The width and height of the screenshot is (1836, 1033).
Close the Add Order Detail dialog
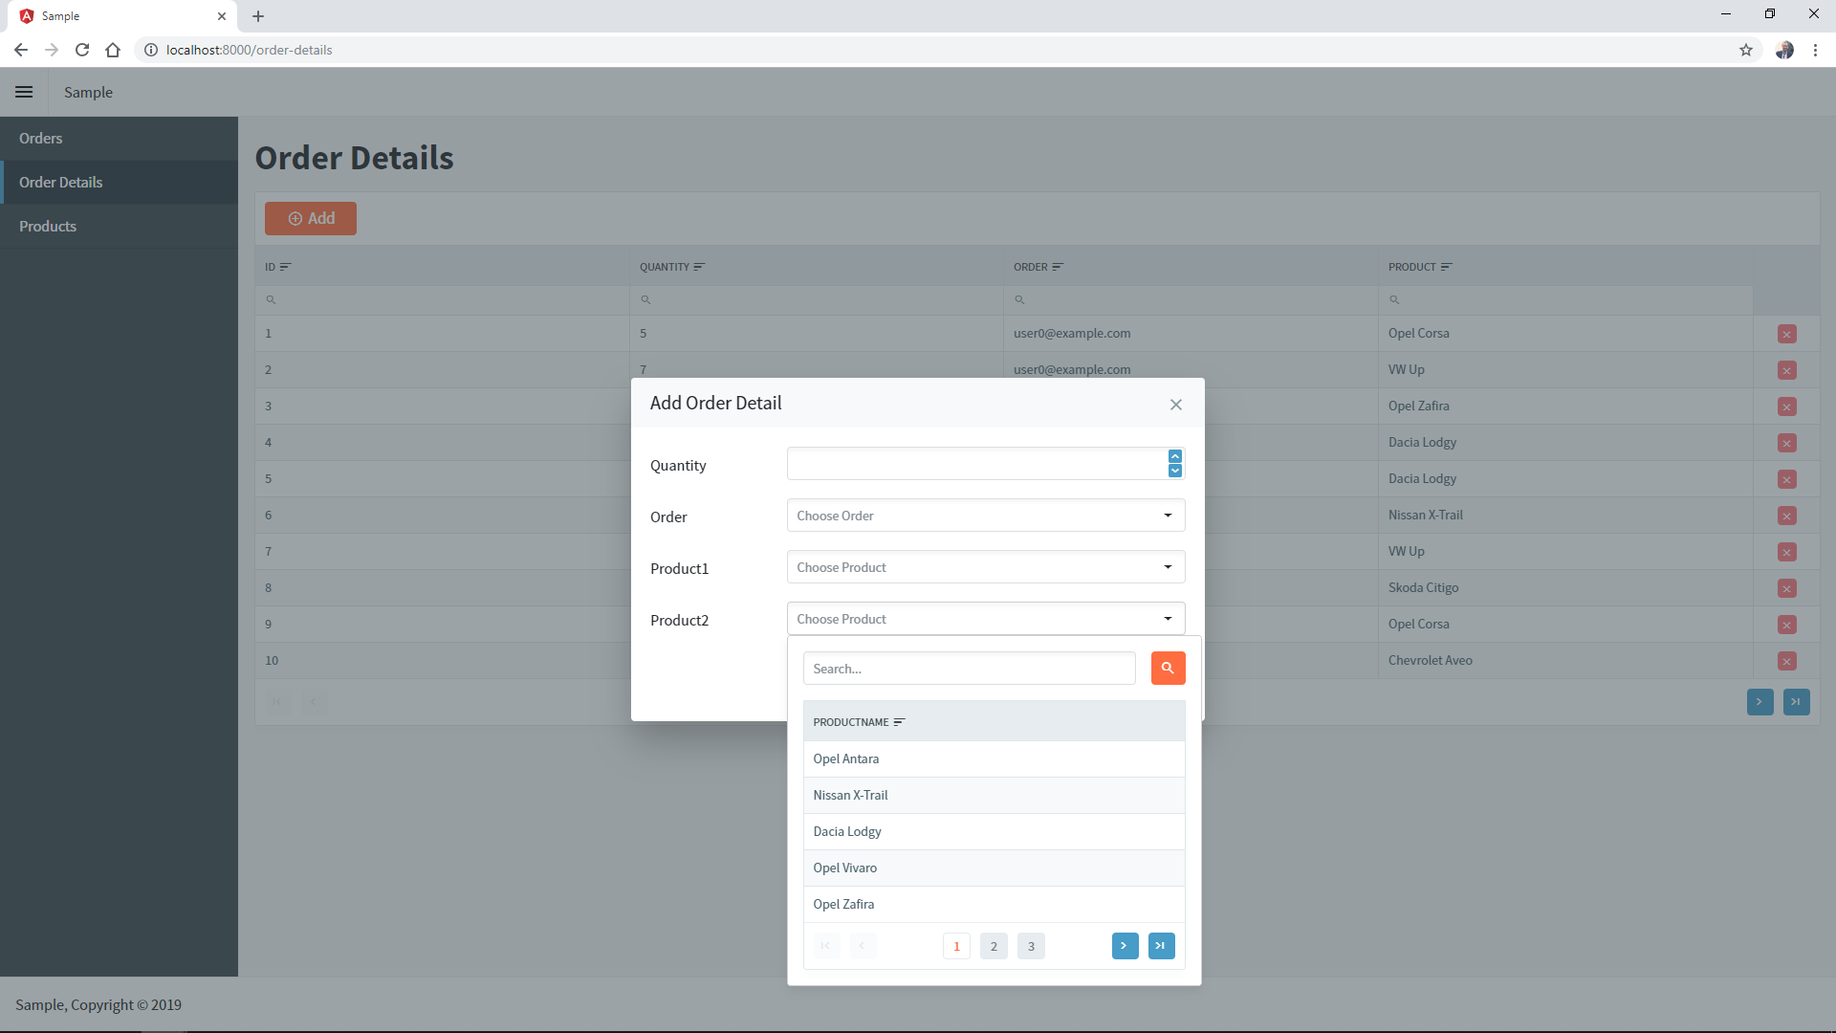1175,404
